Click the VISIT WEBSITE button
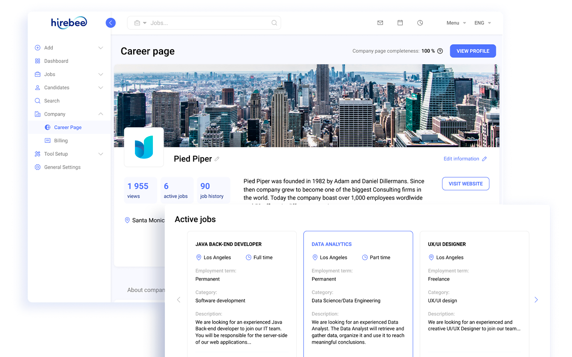This screenshot has height=357, width=572. click(466, 183)
